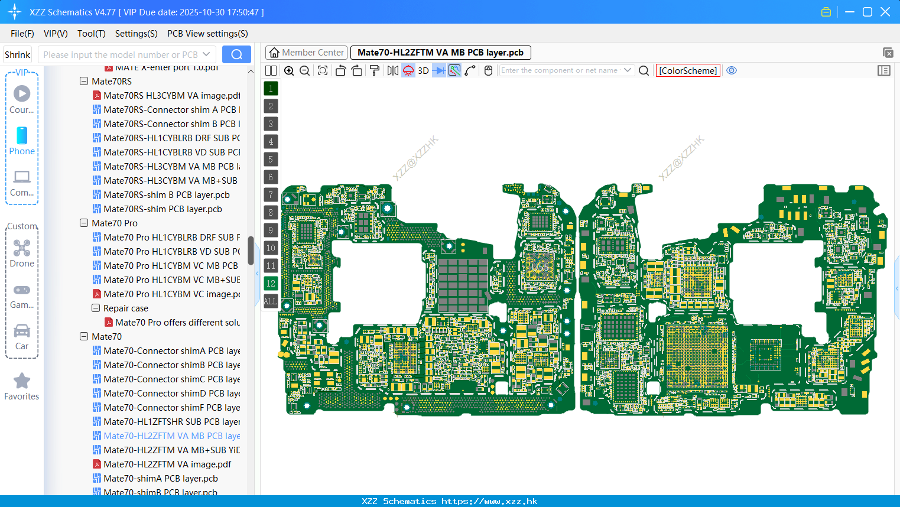Select the Drone category
This screenshot has width=900, height=507.
(22, 253)
